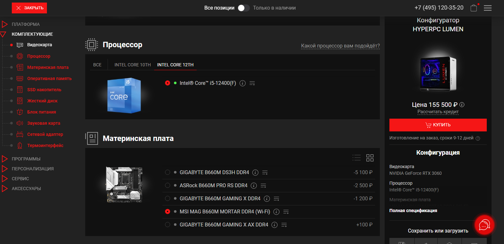Open the hamburger menu
Viewport: 504px width, 244px height.
click(488, 8)
